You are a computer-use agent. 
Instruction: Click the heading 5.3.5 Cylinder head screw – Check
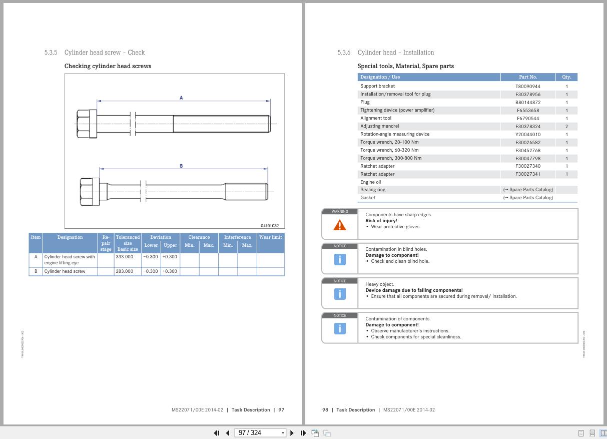coord(95,53)
